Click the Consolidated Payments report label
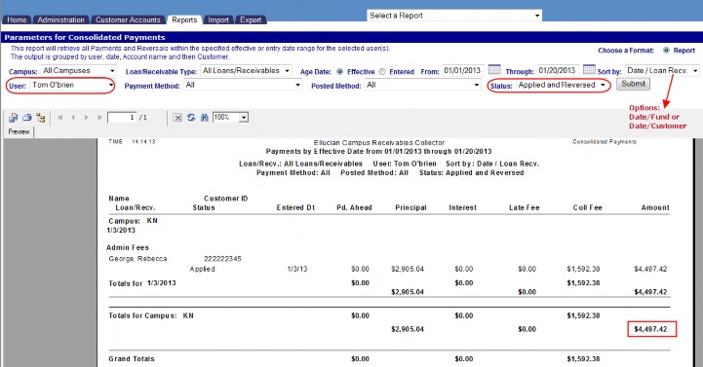This screenshot has height=367, width=703. click(605, 142)
